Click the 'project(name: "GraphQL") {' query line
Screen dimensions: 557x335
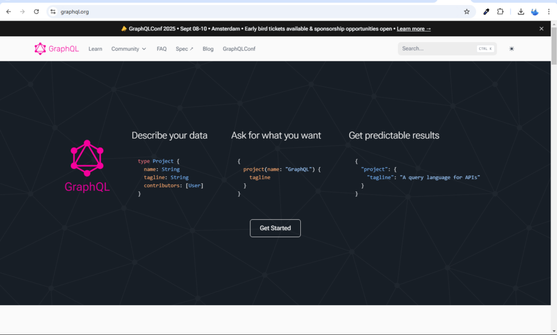pos(282,169)
